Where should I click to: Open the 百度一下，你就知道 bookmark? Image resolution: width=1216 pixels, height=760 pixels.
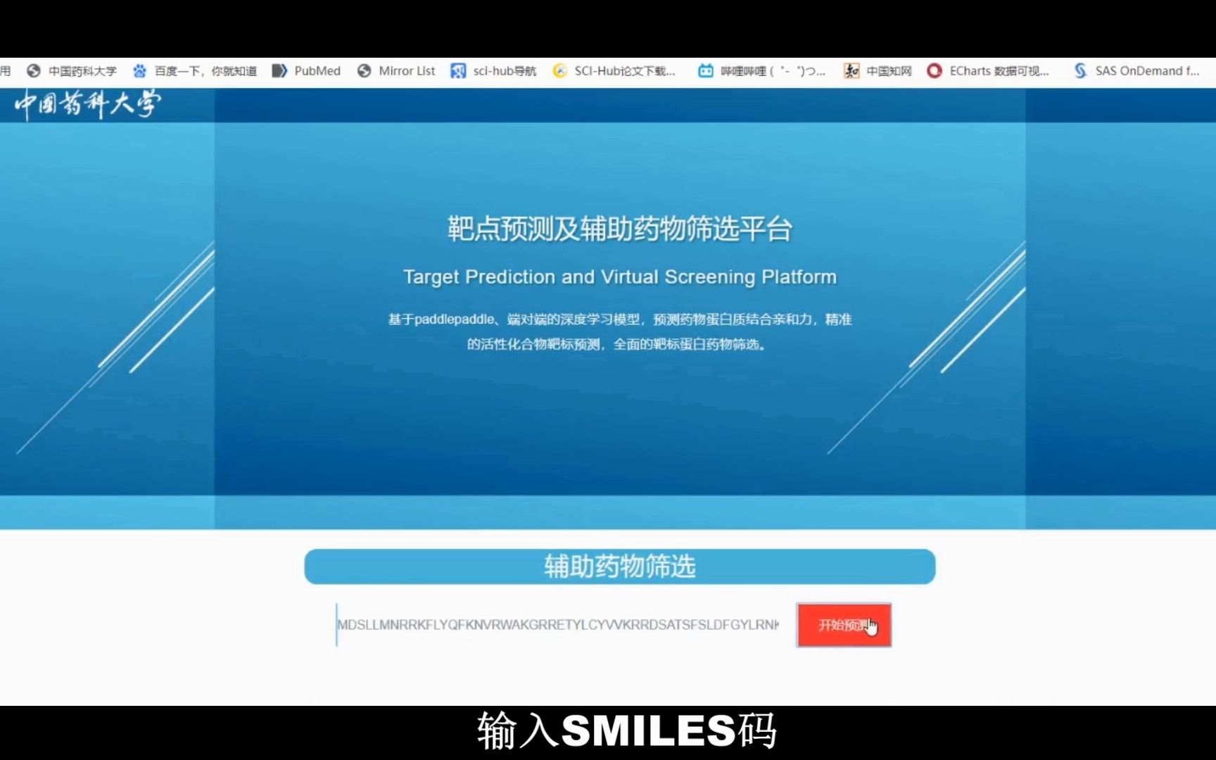pos(195,71)
